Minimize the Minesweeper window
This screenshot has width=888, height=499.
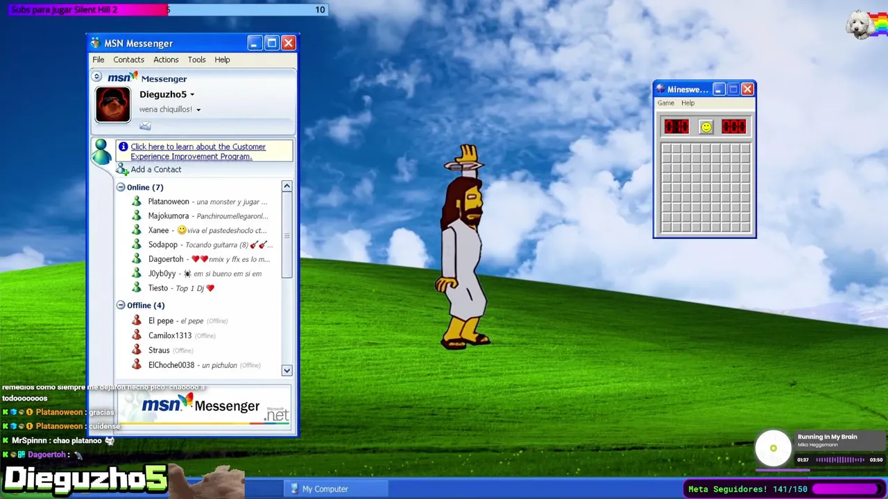coord(719,89)
